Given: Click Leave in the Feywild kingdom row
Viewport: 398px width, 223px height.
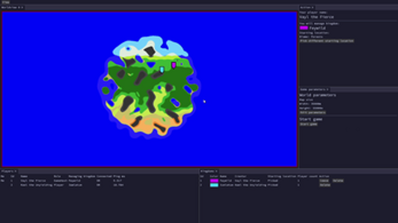Looking at the screenshot, I should pyautogui.click(x=324, y=180).
